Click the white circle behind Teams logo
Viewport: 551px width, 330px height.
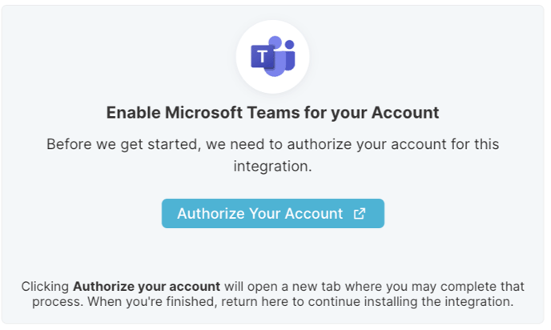pyautogui.click(x=272, y=57)
